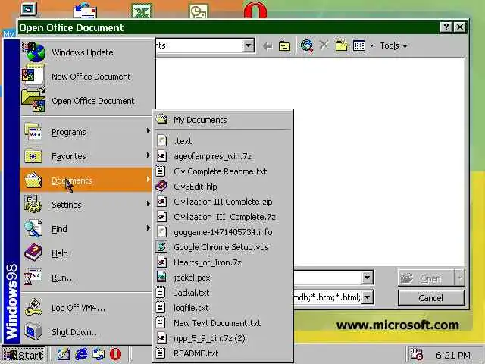The height and width of the screenshot is (364, 485).
Task: Open Jackal.txt document
Action: pyautogui.click(x=223, y=293)
